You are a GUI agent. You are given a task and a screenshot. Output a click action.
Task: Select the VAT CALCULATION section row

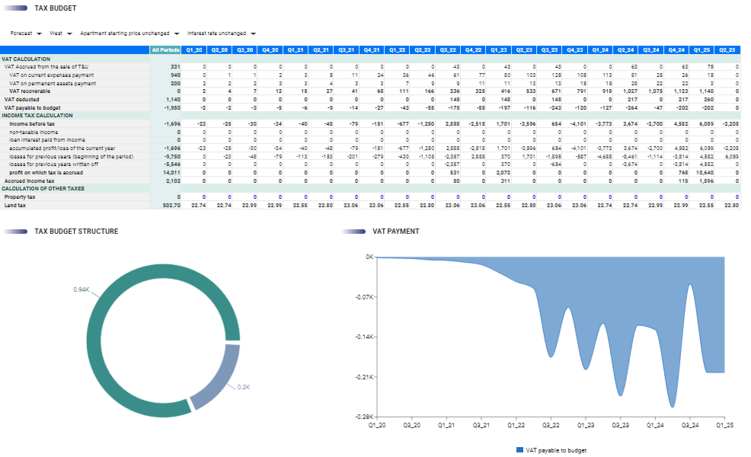[x=26, y=59]
